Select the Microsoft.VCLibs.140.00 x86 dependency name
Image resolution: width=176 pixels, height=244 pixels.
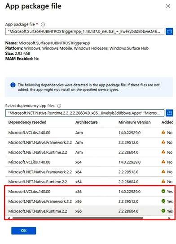[x=29, y=192]
